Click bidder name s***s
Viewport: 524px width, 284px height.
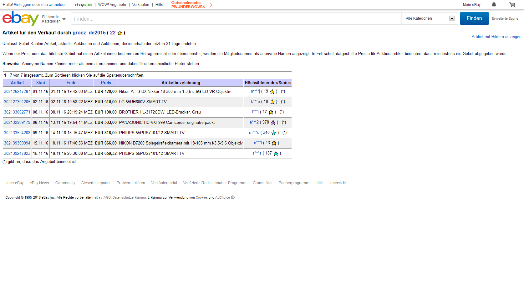coord(257,153)
